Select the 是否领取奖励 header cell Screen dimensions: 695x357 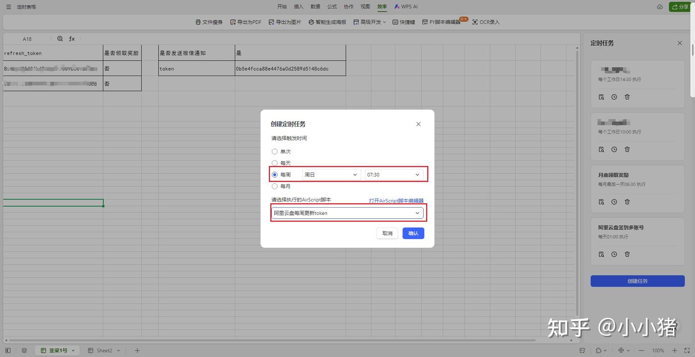122,53
